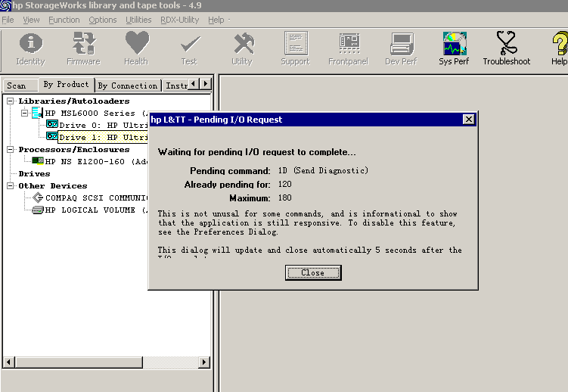The height and width of the screenshot is (392, 568).
Task: Select the HP MSL6000 Series row
Action: pyautogui.click(x=96, y=113)
